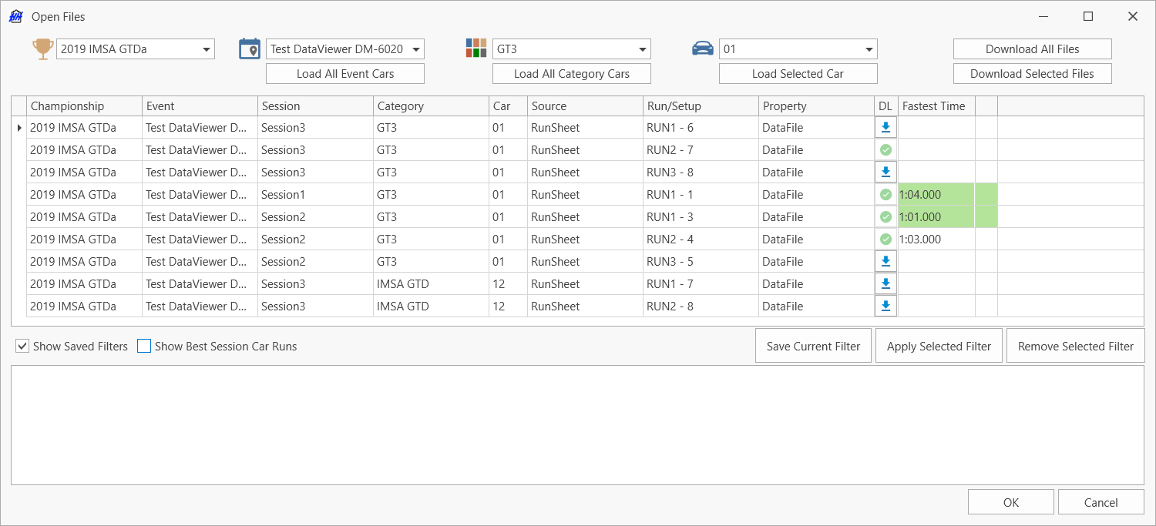Screen dimensions: 1156x526
Task: Disable Show Saved Filters checkbox
Action: click(22, 347)
